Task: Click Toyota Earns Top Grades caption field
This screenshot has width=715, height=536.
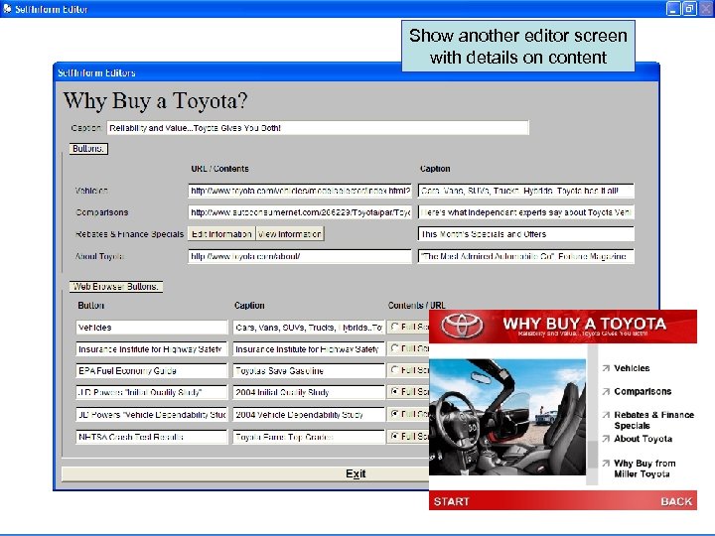Action: 309,437
